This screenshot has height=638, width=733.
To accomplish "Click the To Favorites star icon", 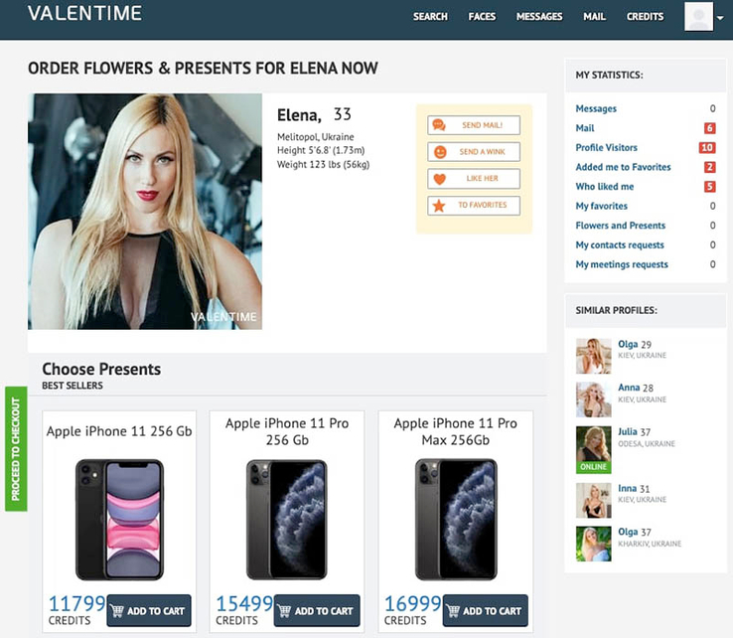I will pos(439,206).
